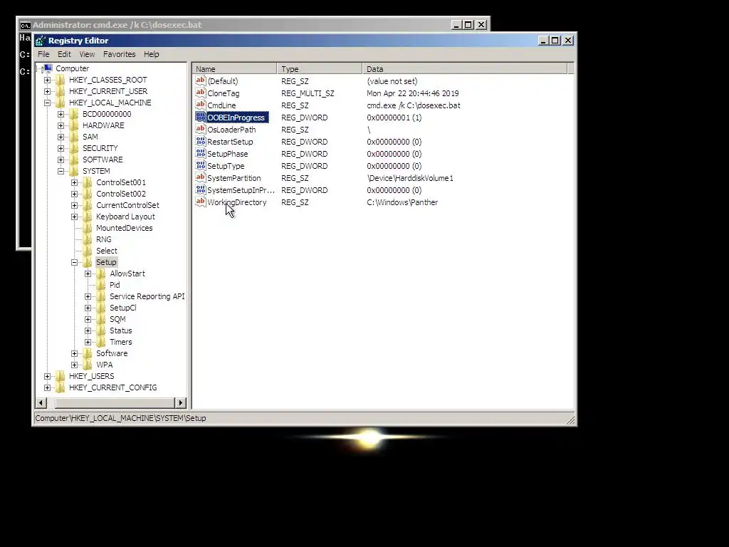Collapse the SYSTEM key
The width and height of the screenshot is (729, 547).
click(61, 171)
